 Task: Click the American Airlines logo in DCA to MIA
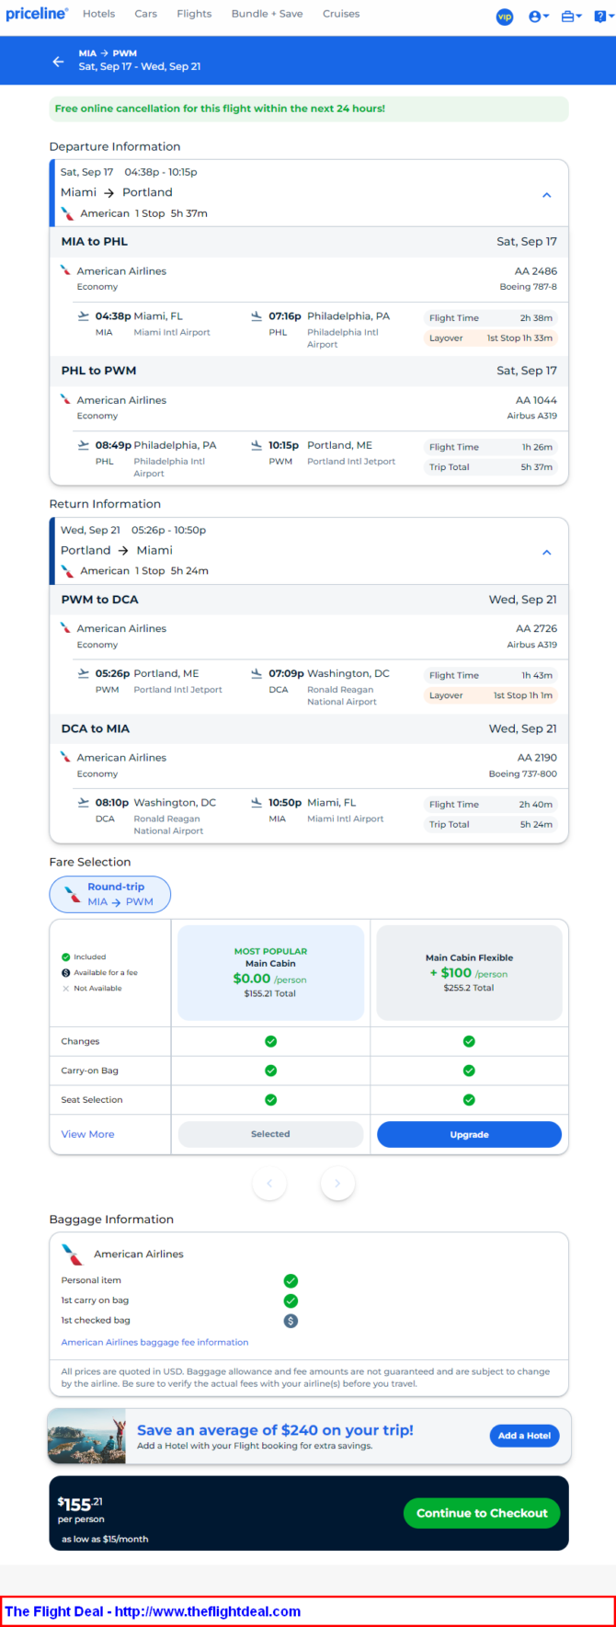(66, 757)
